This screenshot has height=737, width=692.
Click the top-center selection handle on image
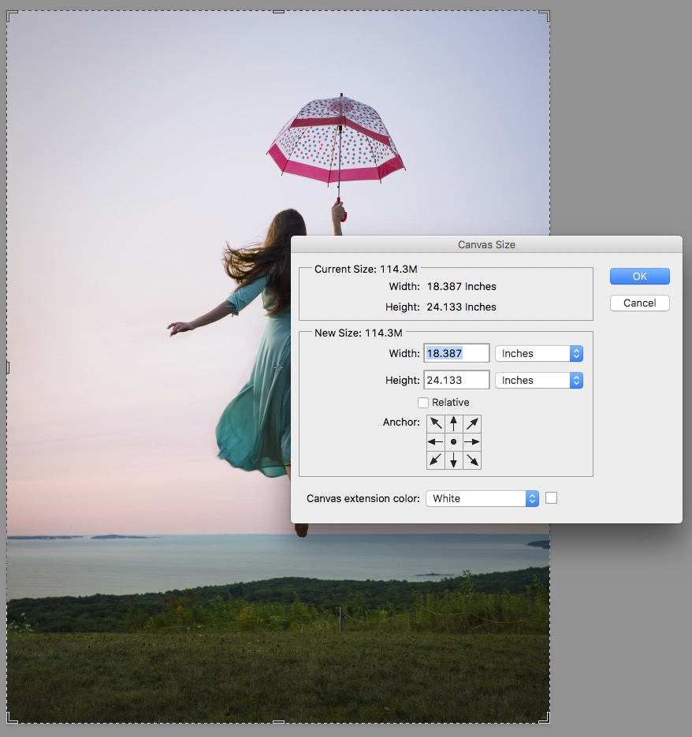(277, 12)
